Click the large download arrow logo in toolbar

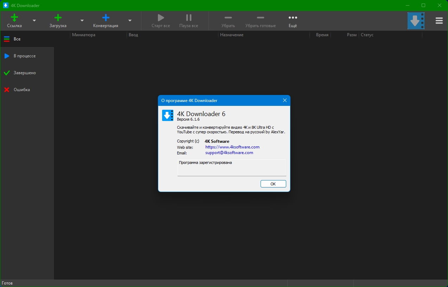tap(416, 21)
